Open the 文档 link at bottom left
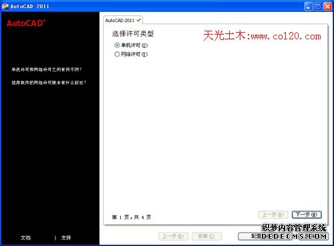The height and width of the screenshot is (246, 334). (x=25, y=238)
